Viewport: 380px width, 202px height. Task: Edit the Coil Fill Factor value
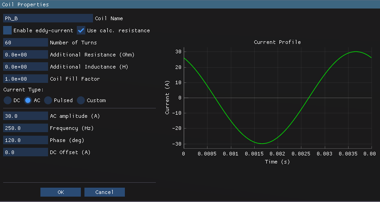[x=25, y=79]
